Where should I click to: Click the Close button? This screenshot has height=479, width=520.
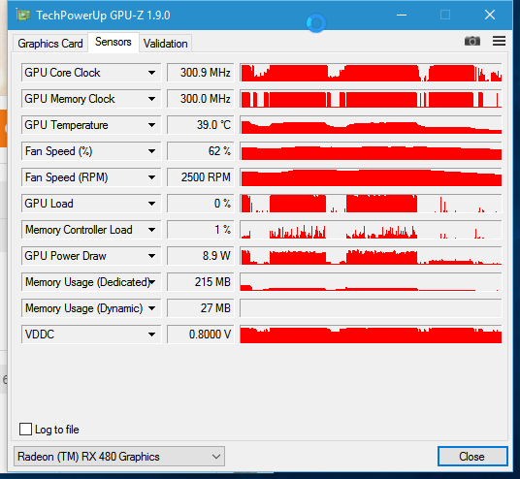472,457
